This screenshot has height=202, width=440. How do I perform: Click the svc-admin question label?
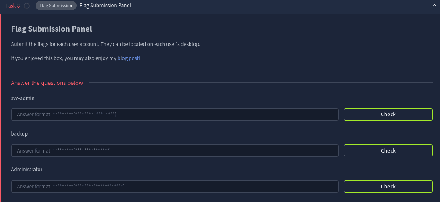[x=23, y=98]
